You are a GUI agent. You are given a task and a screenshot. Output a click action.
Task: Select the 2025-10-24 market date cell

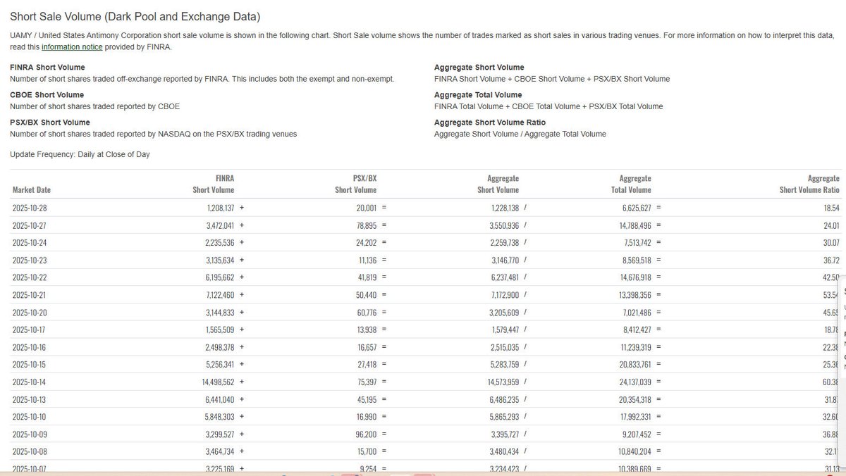(30, 244)
